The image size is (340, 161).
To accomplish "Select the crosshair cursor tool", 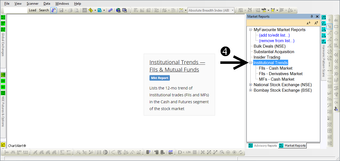I will coord(330,20).
